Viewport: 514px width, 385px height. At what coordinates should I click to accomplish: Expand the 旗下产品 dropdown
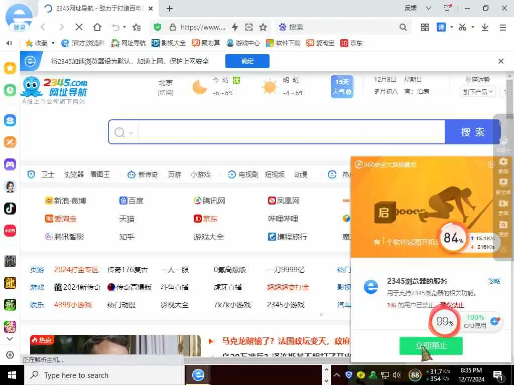click(x=478, y=92)
